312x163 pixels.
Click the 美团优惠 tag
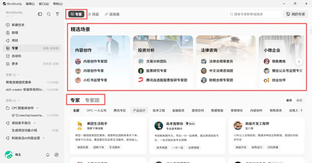click(83, 147)
